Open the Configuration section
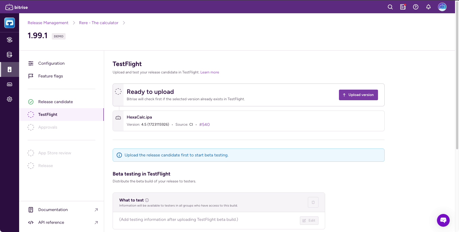 [61, 63]
